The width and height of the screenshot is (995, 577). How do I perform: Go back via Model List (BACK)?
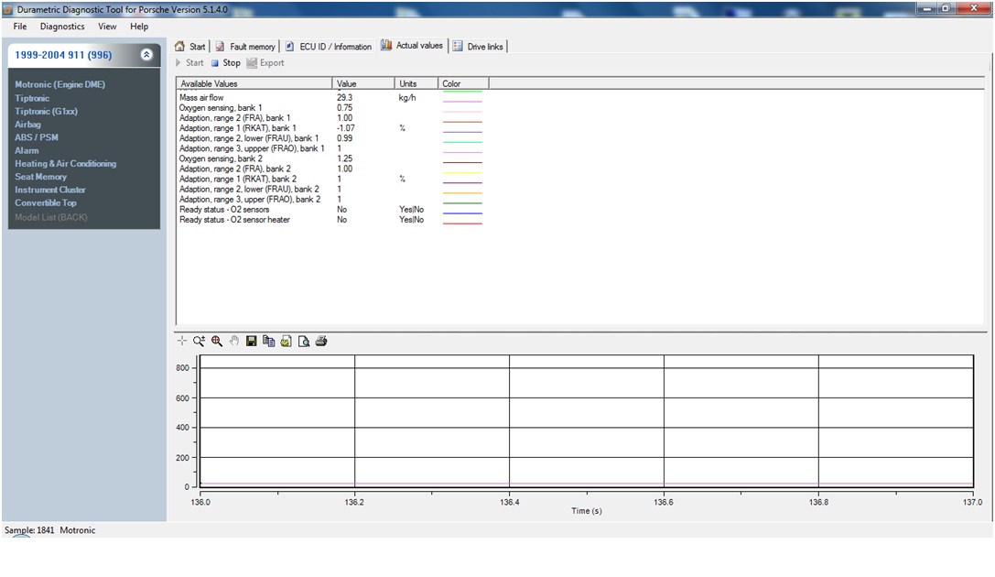50,217
